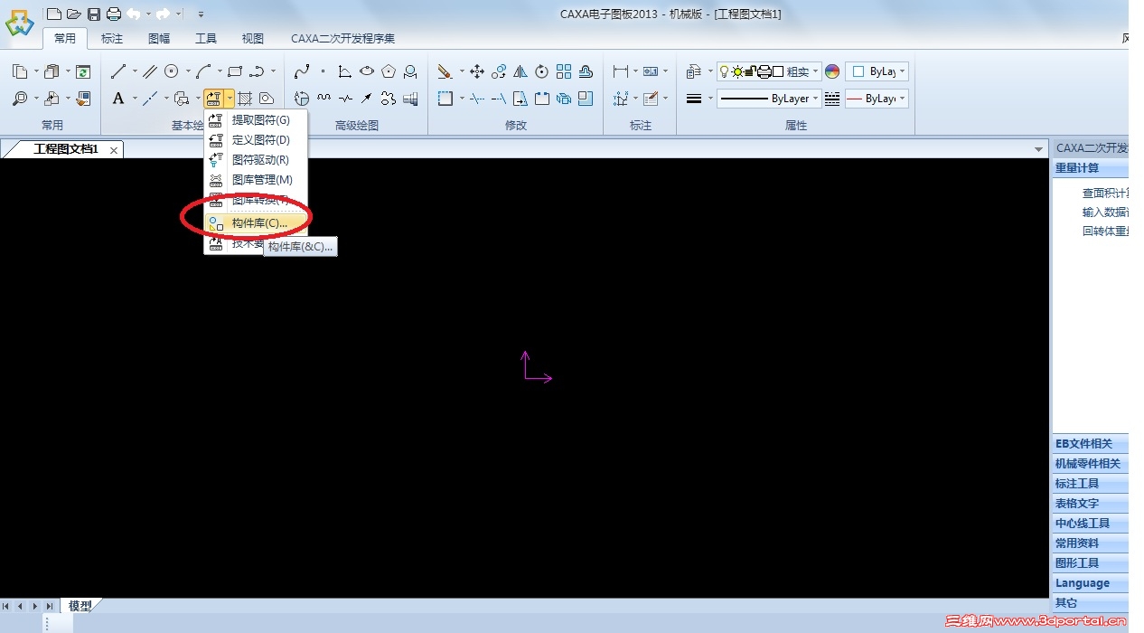
Task: Expand the Line tool dropdown arrow
Action: click(x=135, y=71)
